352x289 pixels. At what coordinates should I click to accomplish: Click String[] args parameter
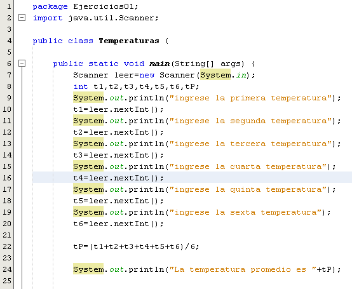coord(209,64)
